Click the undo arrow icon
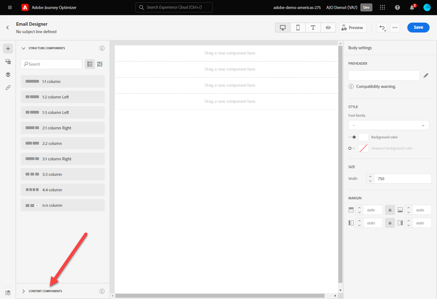The image size is (437, 299). click(382, 28)
